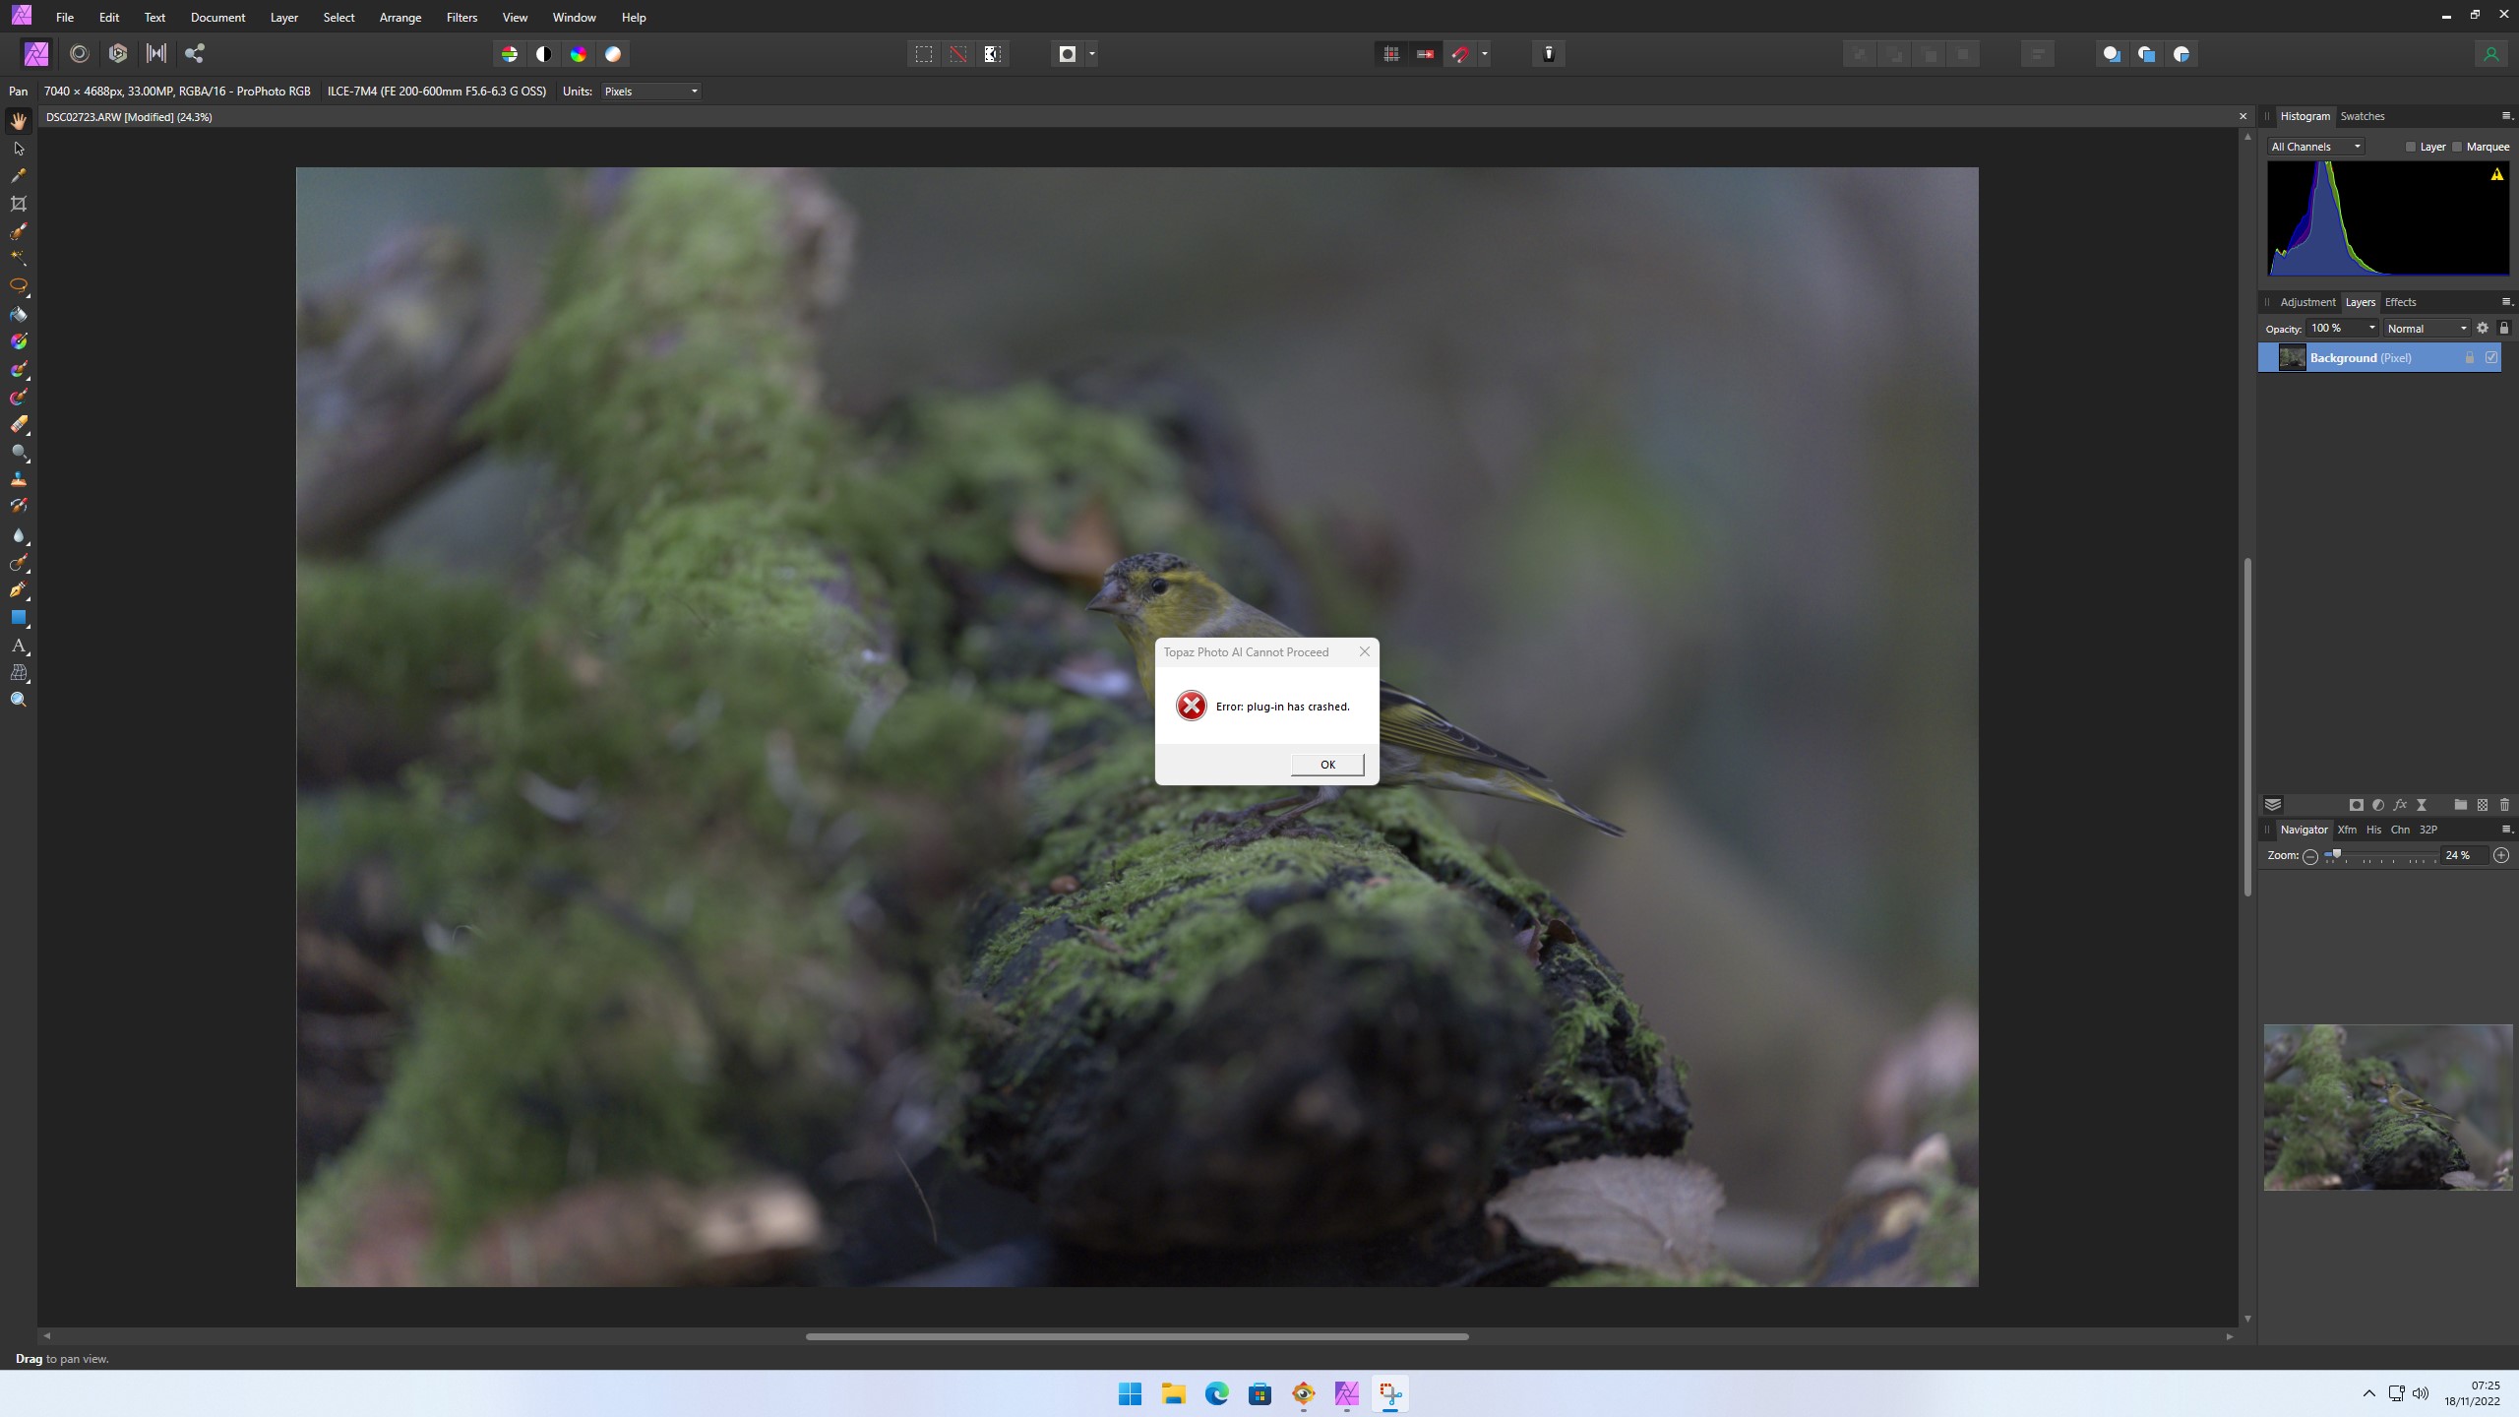The width and height of the screenshot is (2519, 1417).
Task: Select the Crop tool
Action: (19, 204)
